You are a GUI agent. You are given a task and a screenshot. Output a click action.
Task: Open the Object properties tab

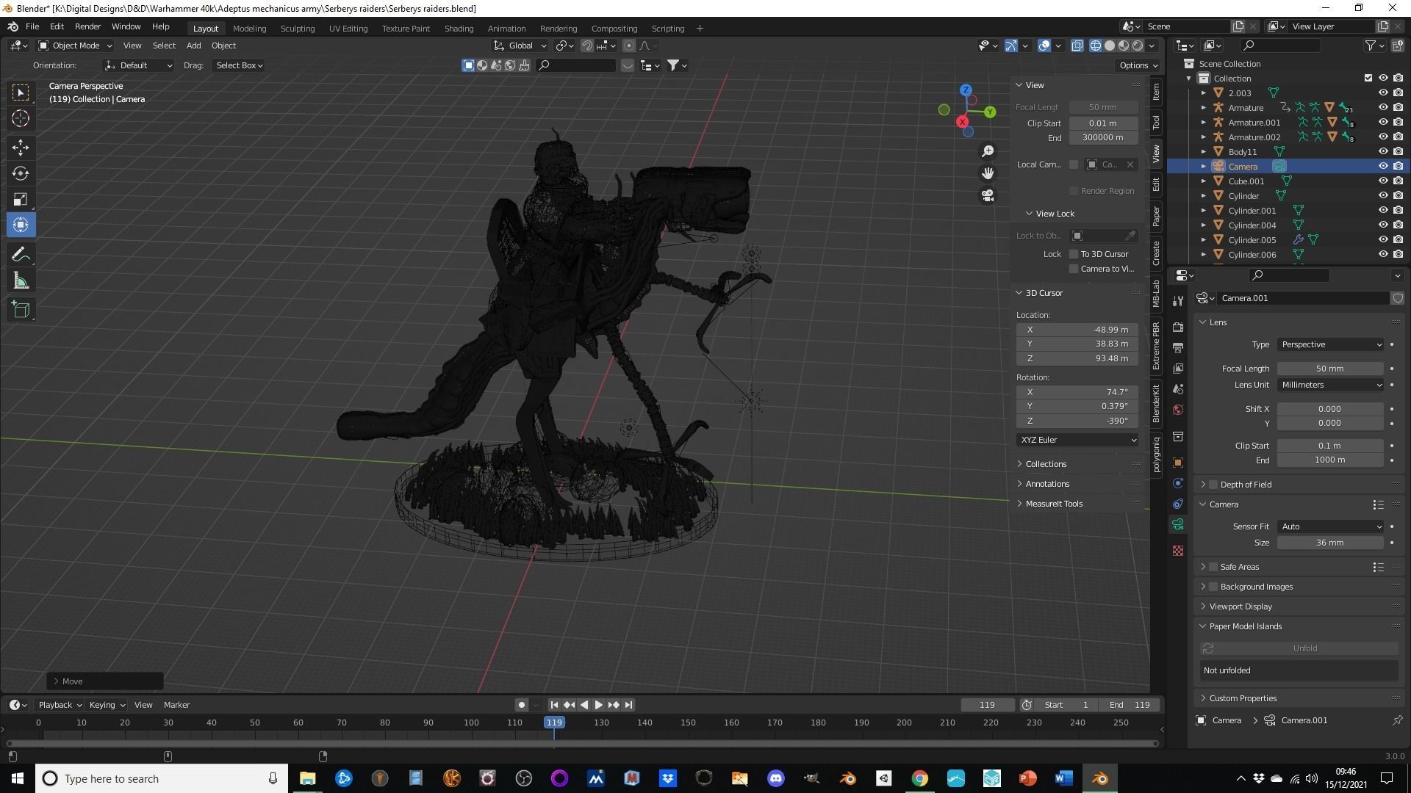click(1178, 463)
